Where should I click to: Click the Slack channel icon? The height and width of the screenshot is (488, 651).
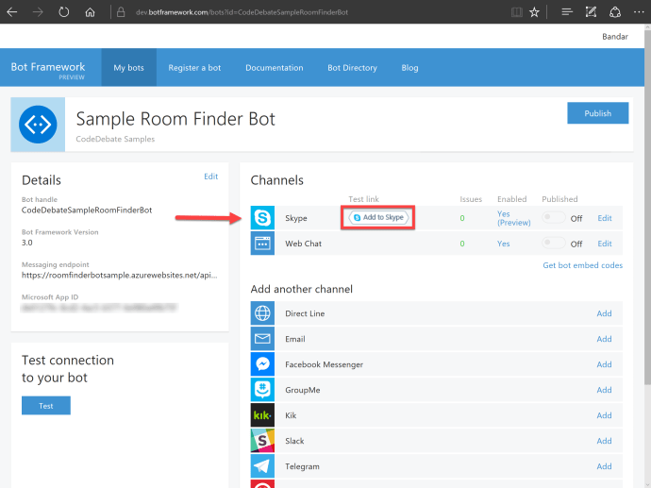(262, 441)
